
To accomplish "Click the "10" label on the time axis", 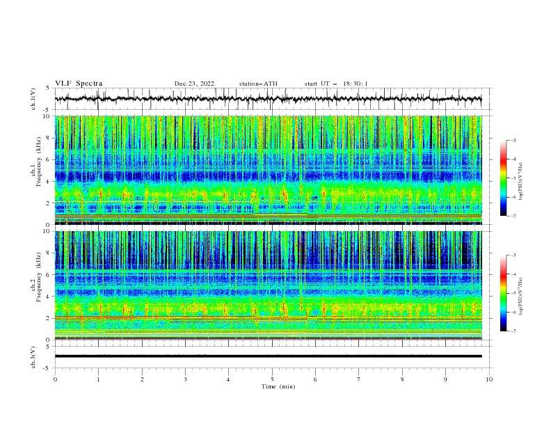I will tap(489, 379).
